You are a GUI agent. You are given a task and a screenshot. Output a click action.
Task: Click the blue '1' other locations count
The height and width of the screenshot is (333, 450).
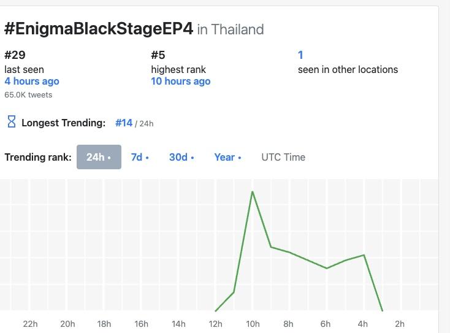click(300, 55)
